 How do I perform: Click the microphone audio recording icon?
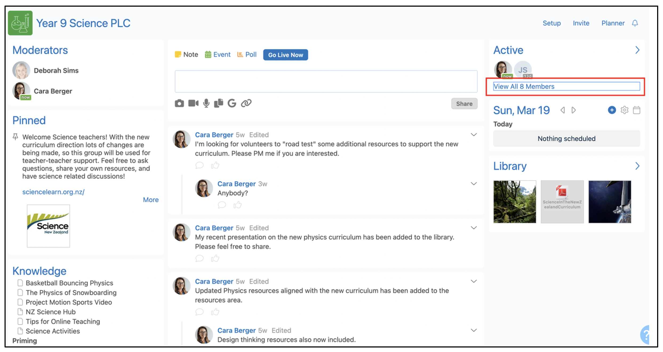[206, 103]
